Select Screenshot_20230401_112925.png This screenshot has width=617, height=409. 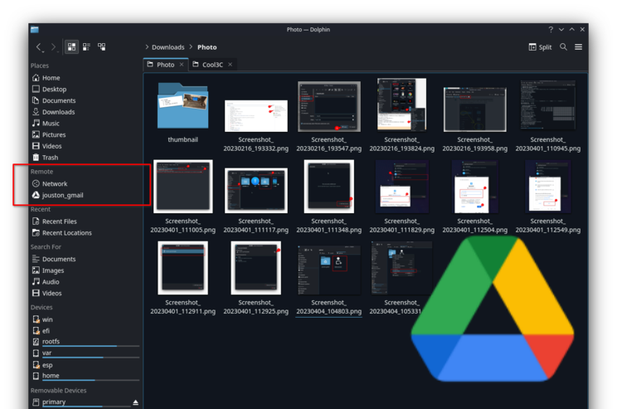coord(255,278)
